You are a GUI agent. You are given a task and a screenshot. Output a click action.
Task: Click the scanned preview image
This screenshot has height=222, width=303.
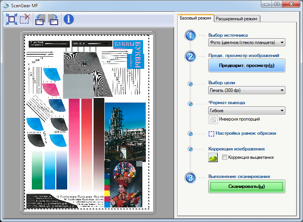tap(88, 122)
